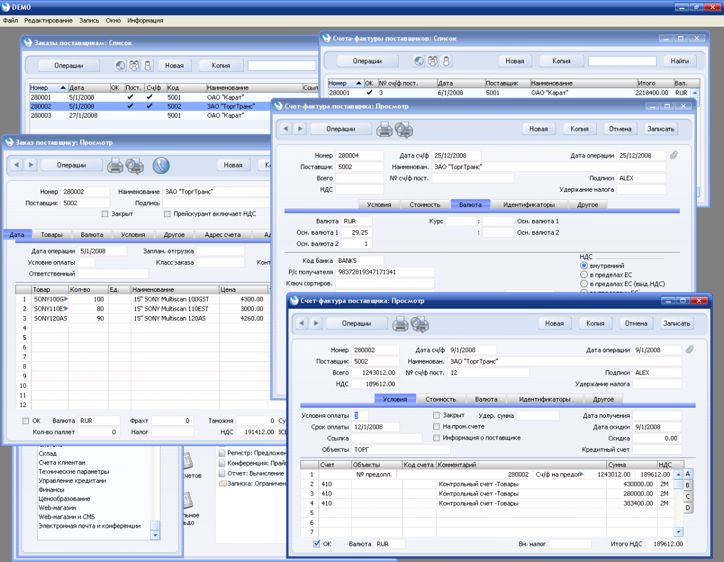Select в пределах ЕС (выд.НДС) radio button

[x=583, y=283]
